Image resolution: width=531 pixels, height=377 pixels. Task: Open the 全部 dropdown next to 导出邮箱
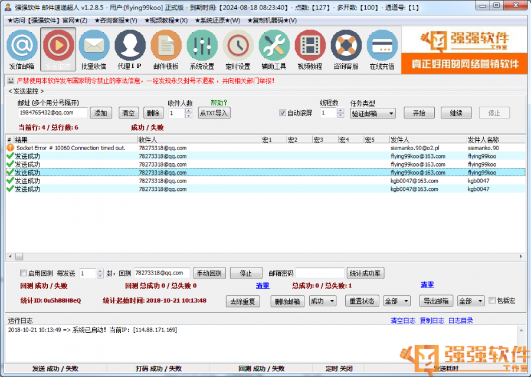point(471,301)
